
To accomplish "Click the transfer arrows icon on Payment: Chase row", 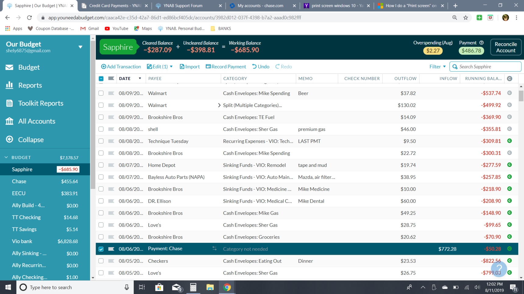I will click(214, 248).
